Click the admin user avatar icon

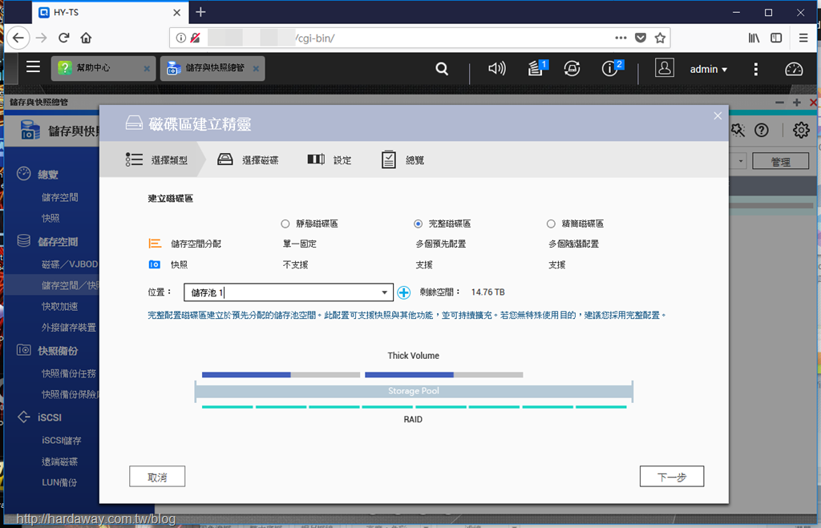[665, 68]
